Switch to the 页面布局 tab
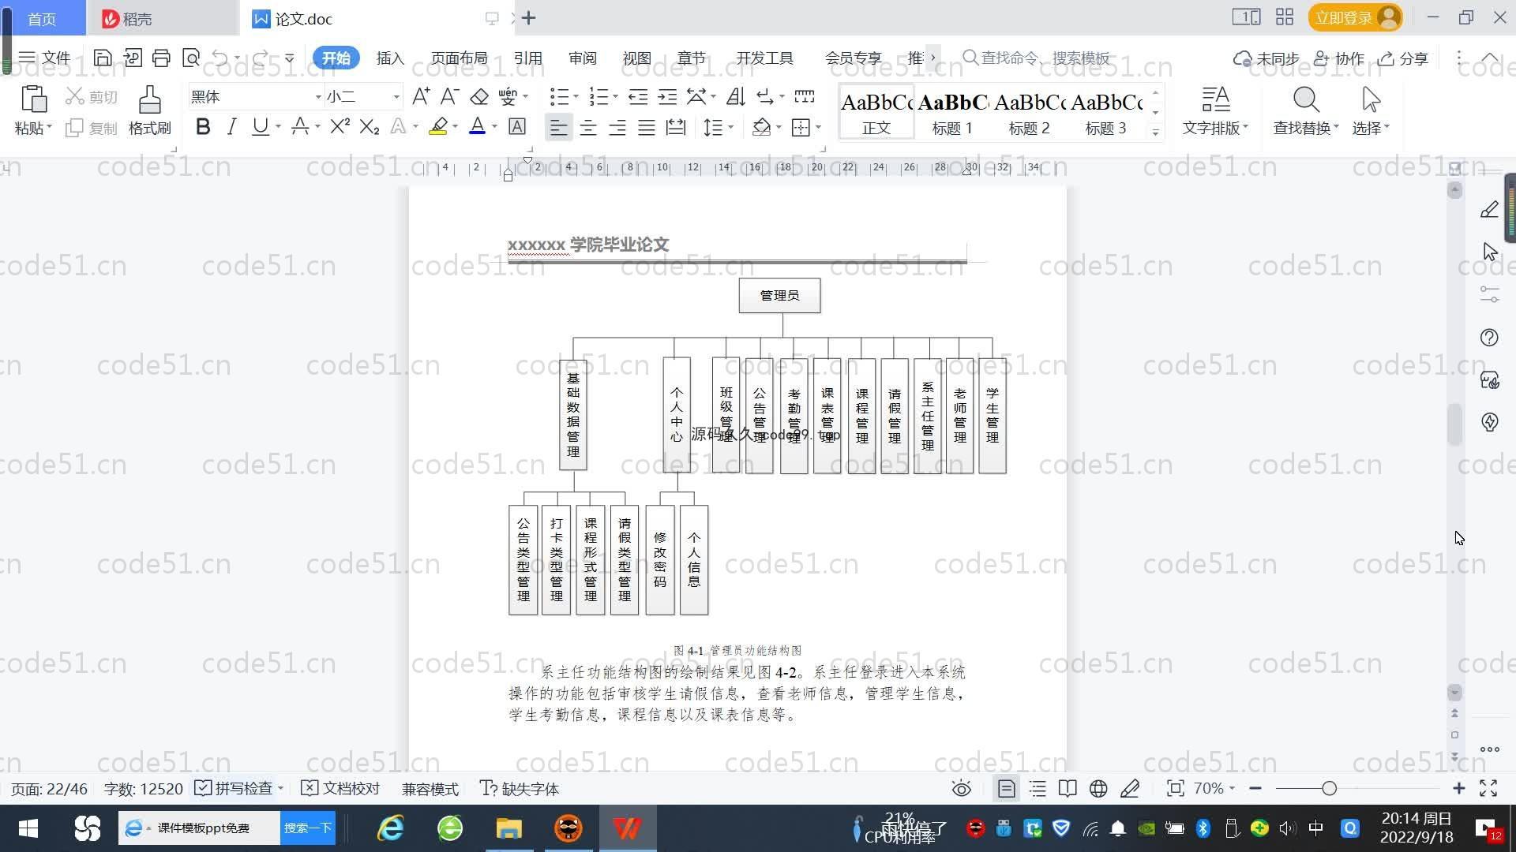The width and height of the screenshot is (1516, 852). 459,58
